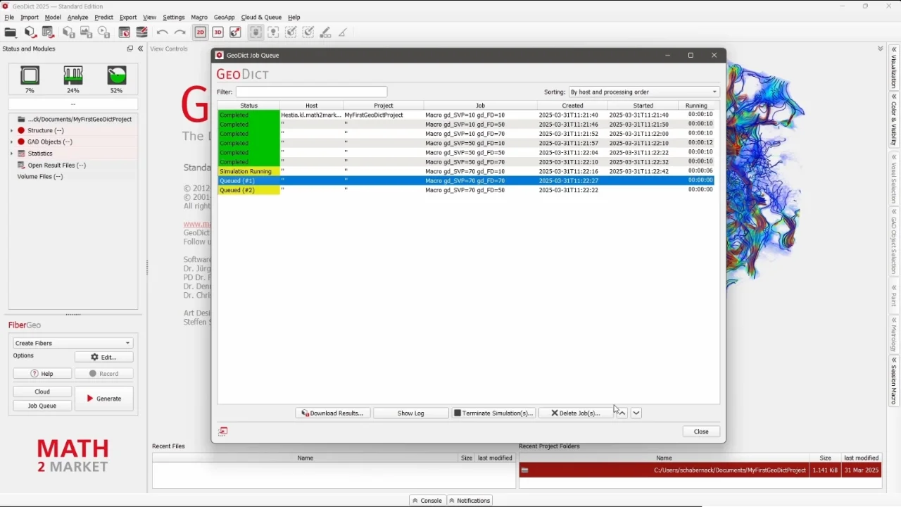
Task: Click the Show Log button
Action: (410, 413)
